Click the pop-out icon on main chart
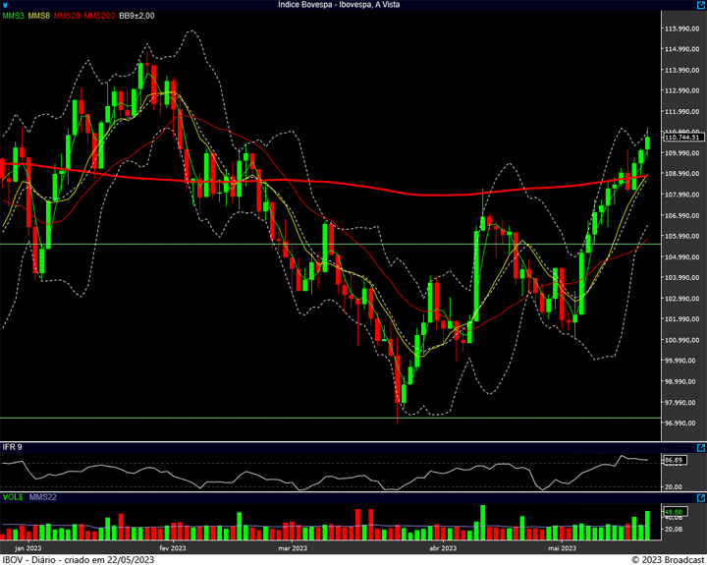Screen dimensions: 707x565 701,5
